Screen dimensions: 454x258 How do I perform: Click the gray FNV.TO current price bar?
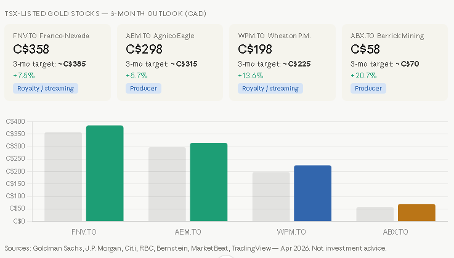coord(63,177)
